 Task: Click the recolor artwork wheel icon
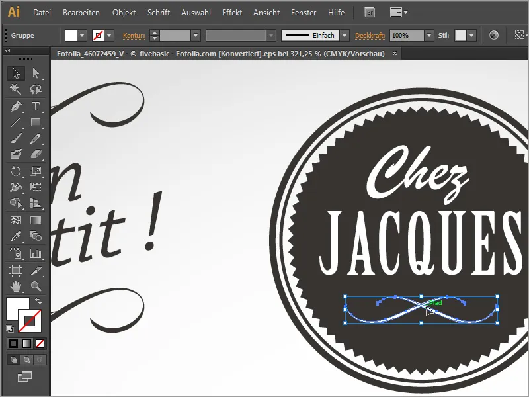[493, 36]
